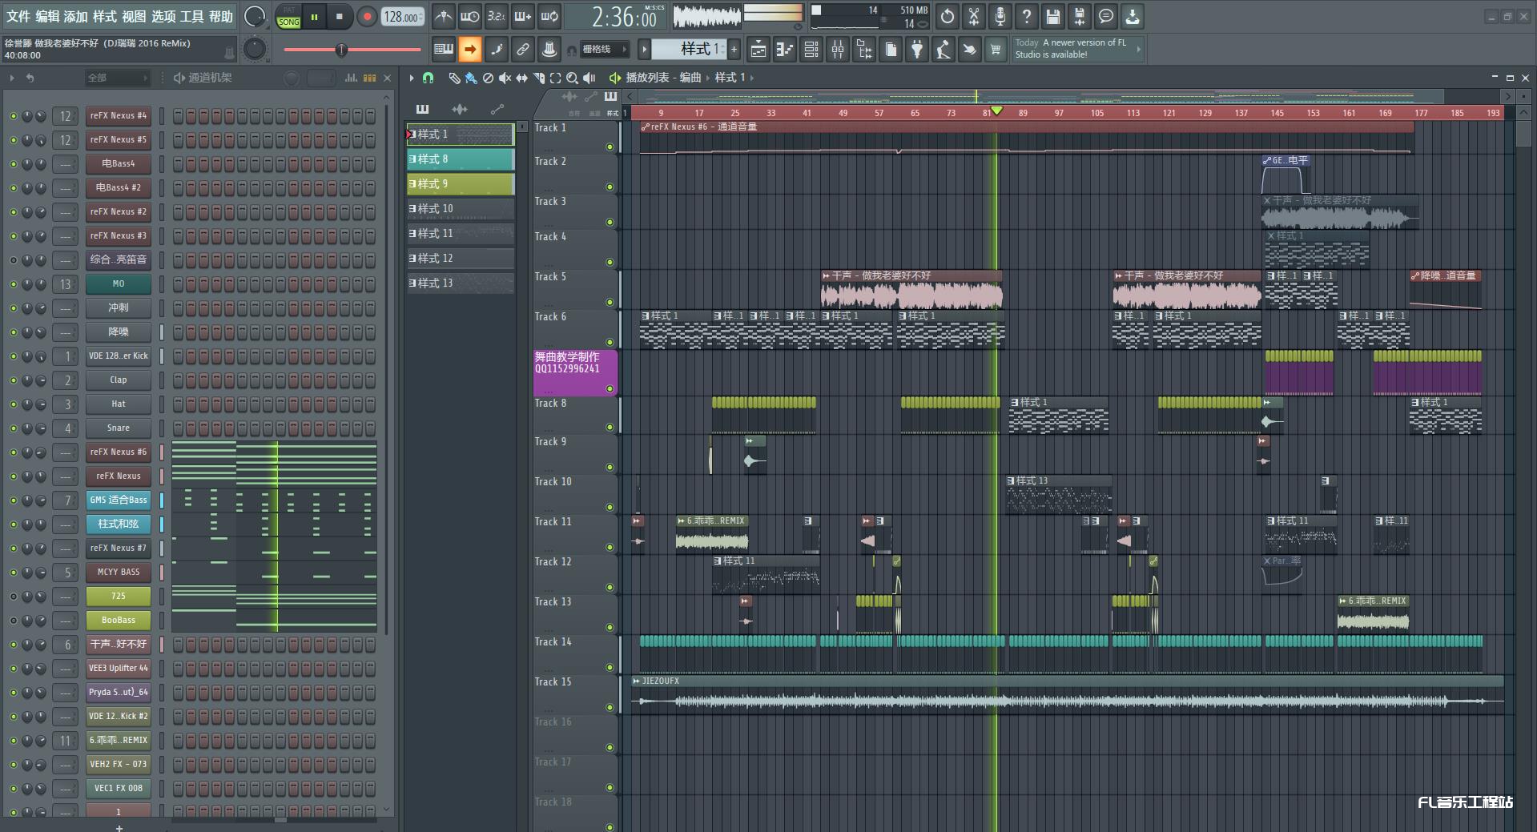Viewport: 1537px width, 832px height.
Task: Mute the Clap channel via its LED
Action: pos(13,380)
